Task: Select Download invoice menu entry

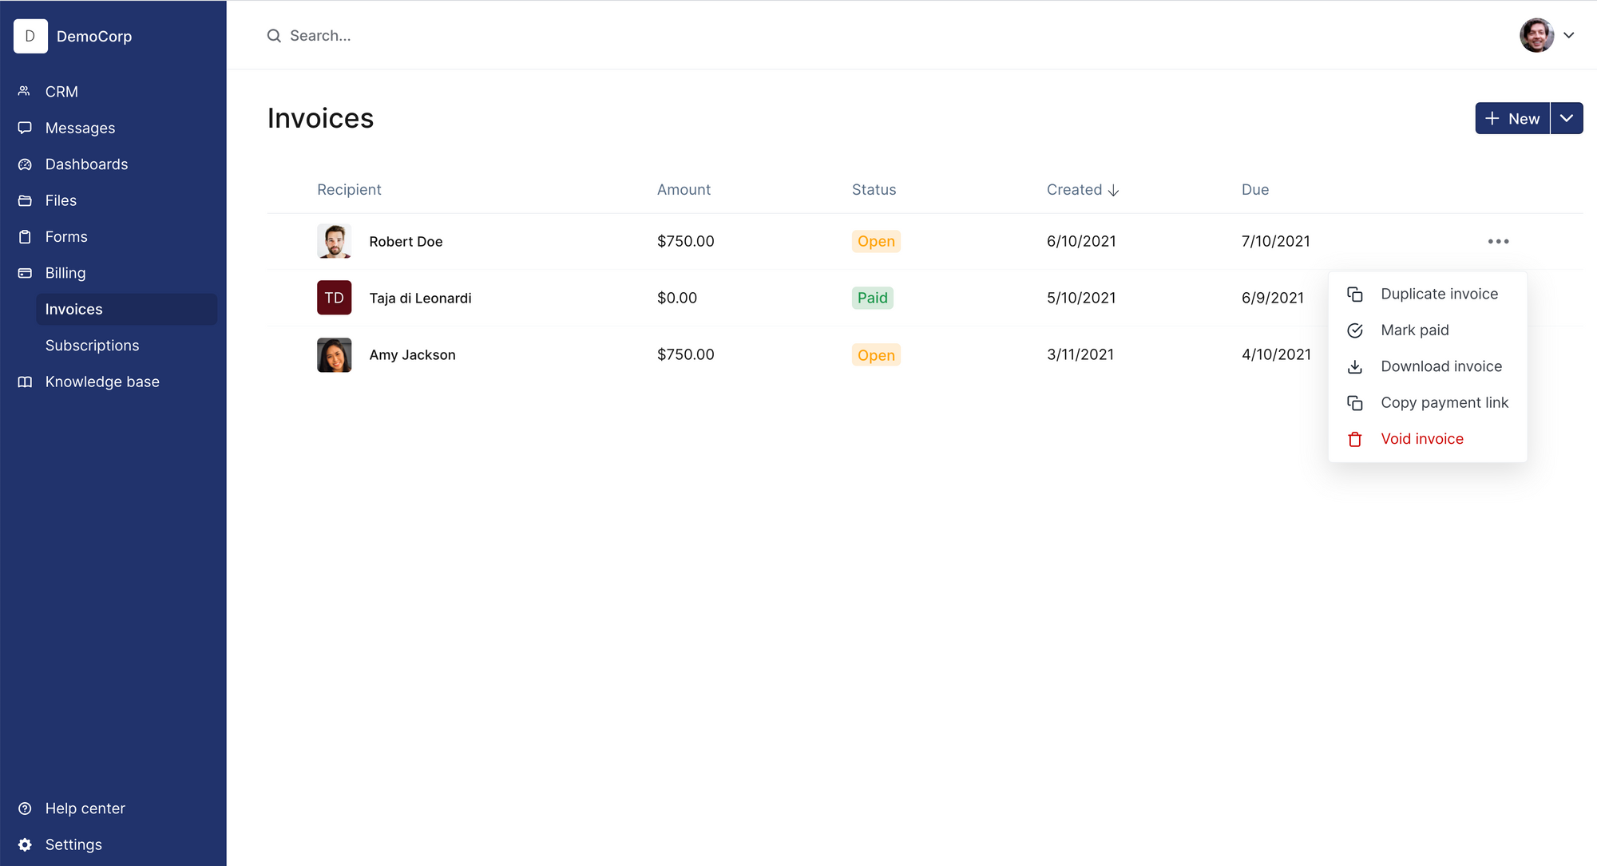Action: [x=1440, y=366]
